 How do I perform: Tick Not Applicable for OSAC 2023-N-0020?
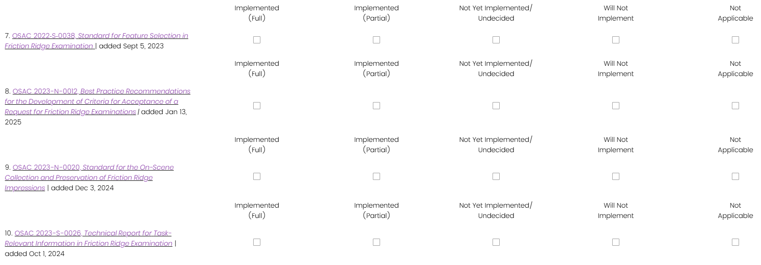point(735,176)
